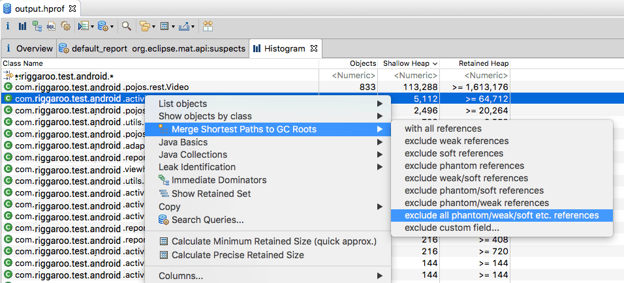The width and height of the screenshot is (624, 283).
Task: Open the Dominator Tree toolbar icon
Action: pos(37,26)
